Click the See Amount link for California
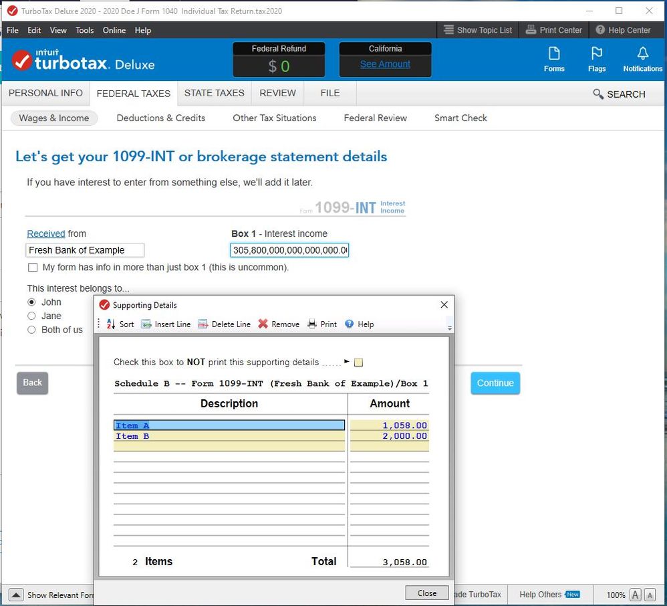The width and height of the screenshot is (667, 606). coord(385,64)
